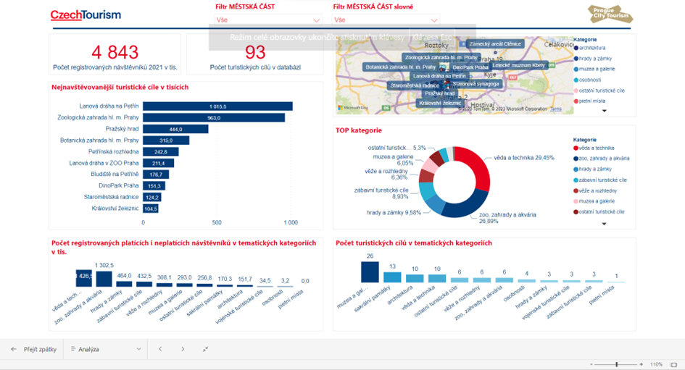The width and height of the screenshot is (685, 370).
Task: Go to next report page arrow
Action: [x=183, y=349]
